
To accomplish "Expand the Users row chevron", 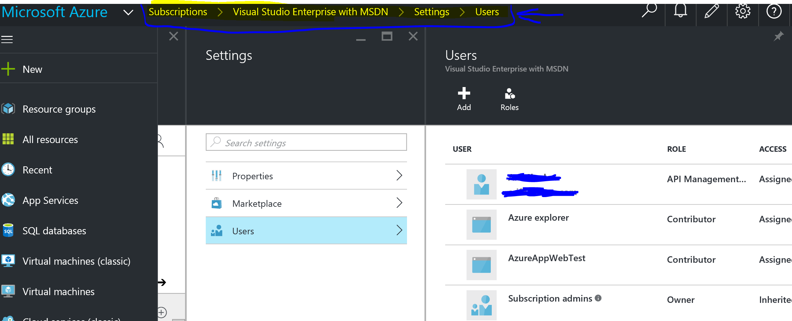I will [399, 230].
